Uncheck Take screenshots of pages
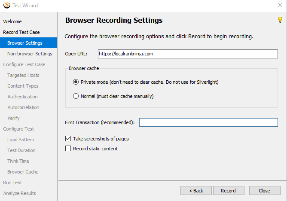The image size is (287, 201). pyautogui.click(x=68, y=139)
